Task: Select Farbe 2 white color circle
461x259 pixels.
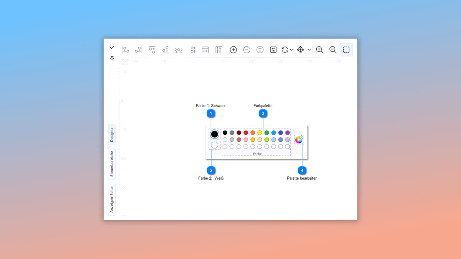Action: pos(214,145)
